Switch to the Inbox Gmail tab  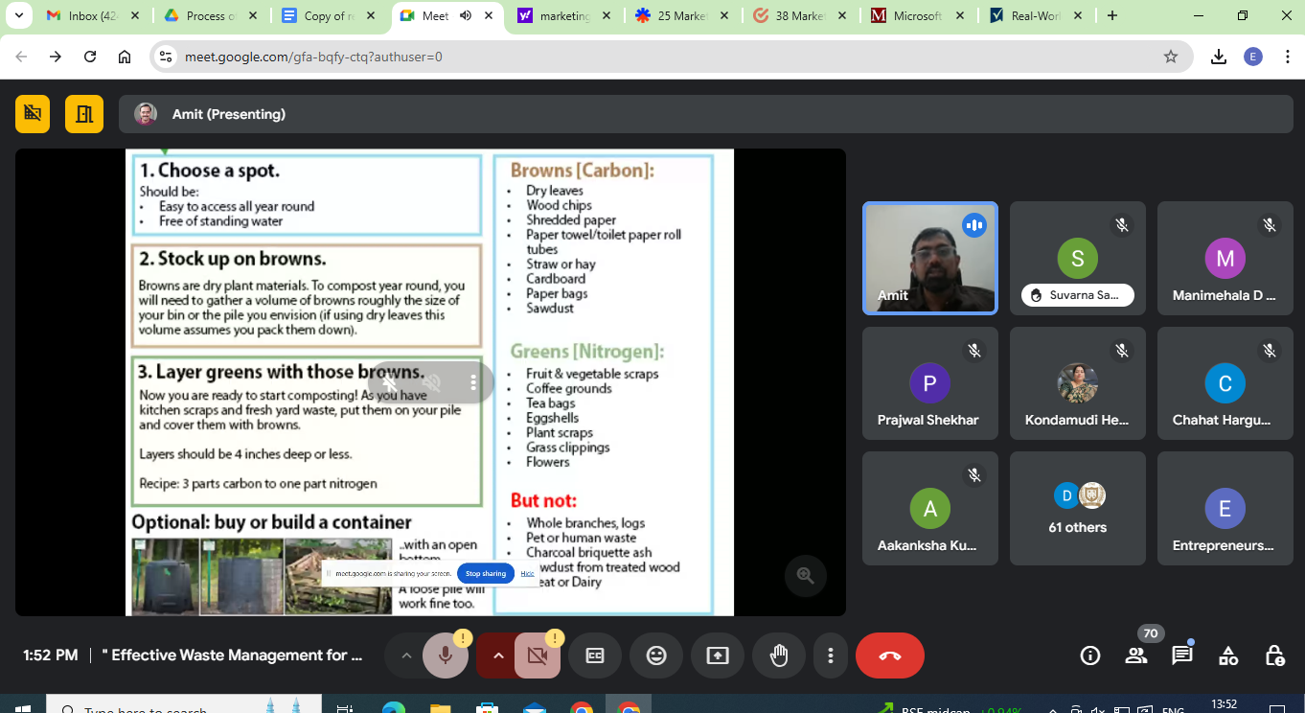[x=92, y=15]
